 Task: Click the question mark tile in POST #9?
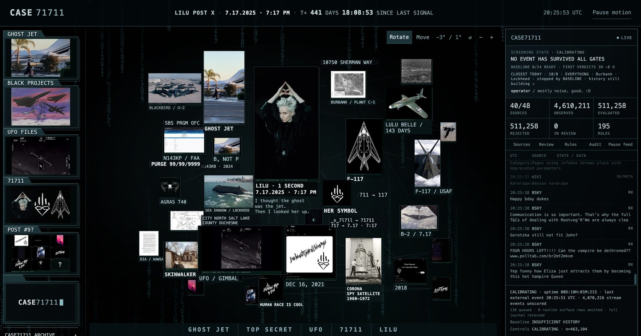(60, 264)
